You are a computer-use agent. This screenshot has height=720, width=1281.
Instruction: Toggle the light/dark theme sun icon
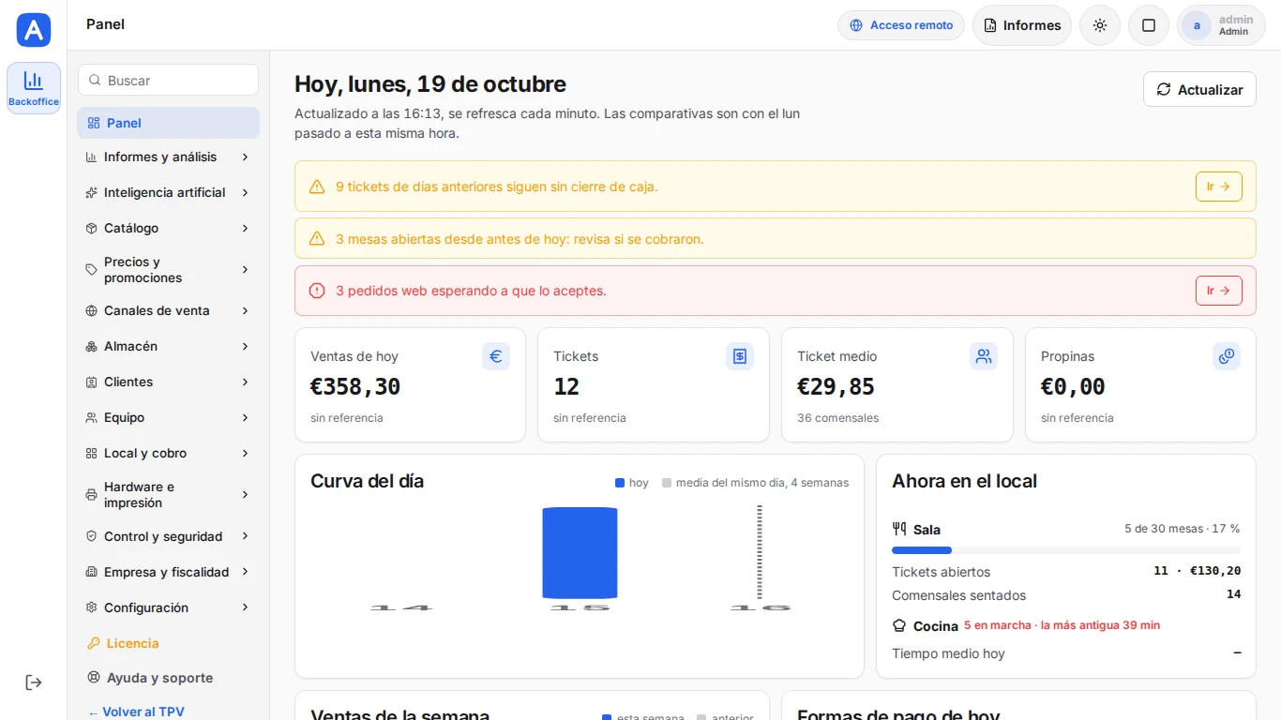1100,25
